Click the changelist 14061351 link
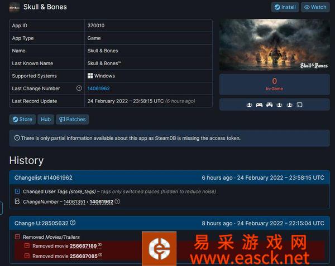This screenshot has width=335, height=266. point(74,201)
